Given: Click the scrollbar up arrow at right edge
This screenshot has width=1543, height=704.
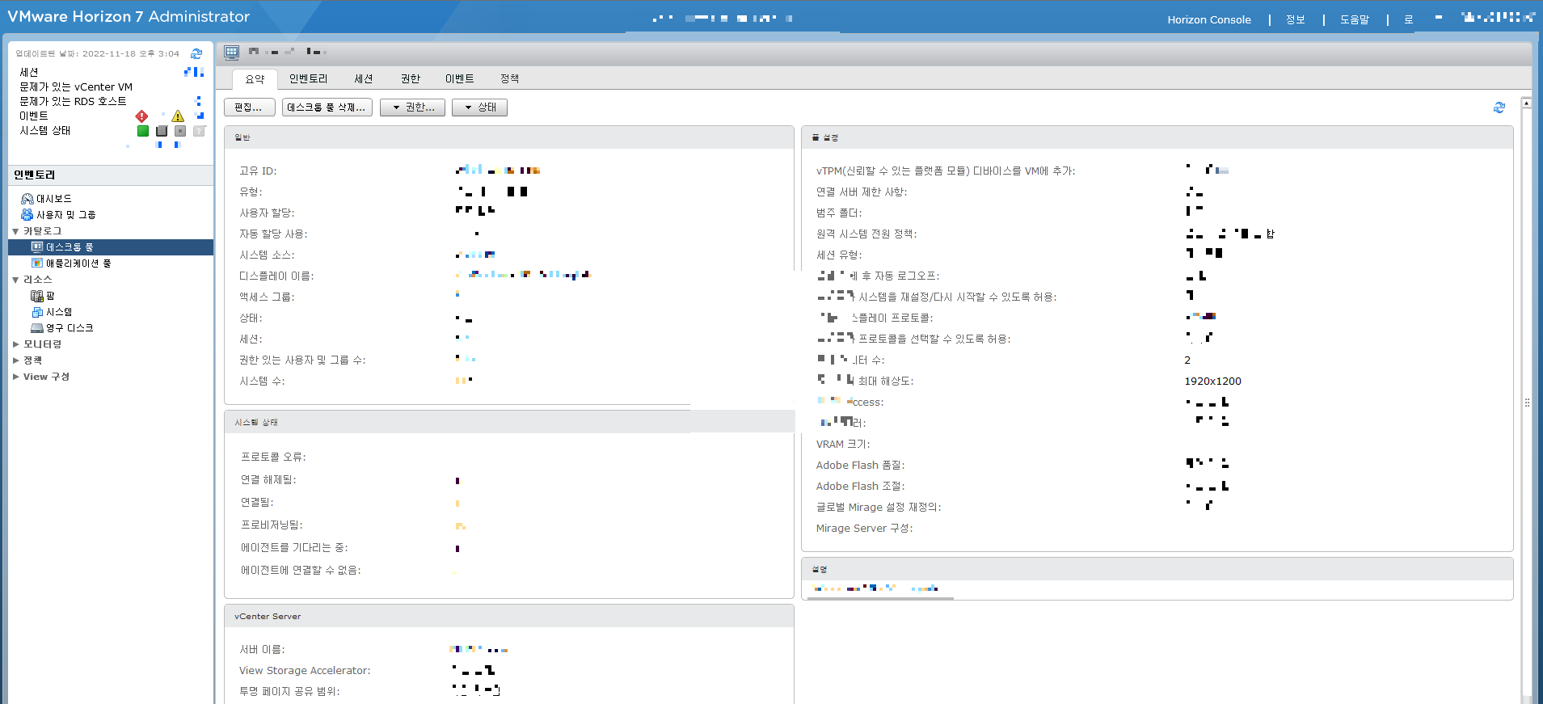Looking at the screenshot, I should coord(1526,103).
